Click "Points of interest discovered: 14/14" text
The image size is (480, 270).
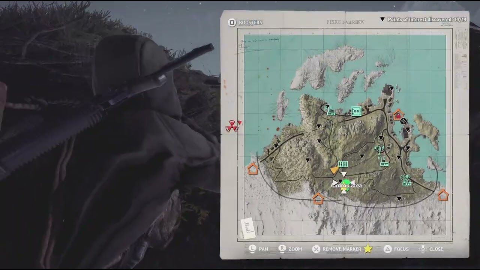tap(427, 19)
